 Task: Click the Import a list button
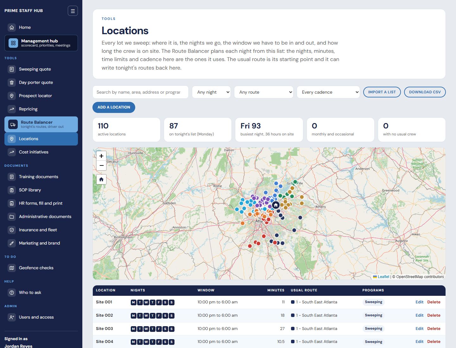click(382, 92)
